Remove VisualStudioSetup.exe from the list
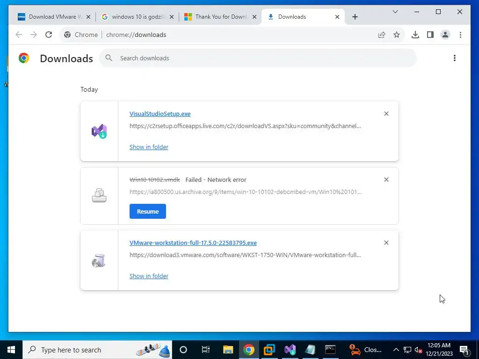This screenshot has height=359, width=479. [x=386, y=114]
